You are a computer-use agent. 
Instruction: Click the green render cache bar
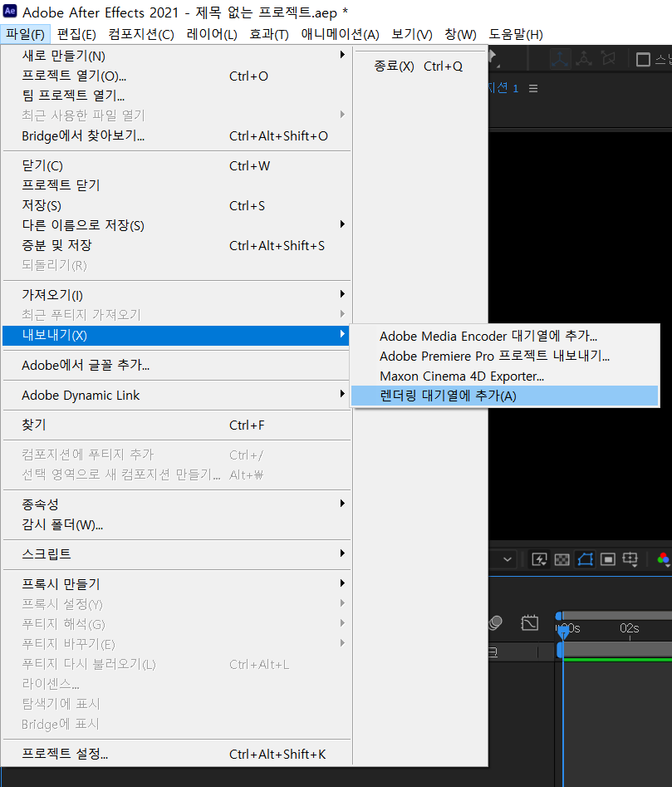pyautogui.click(x=617, y=659)
